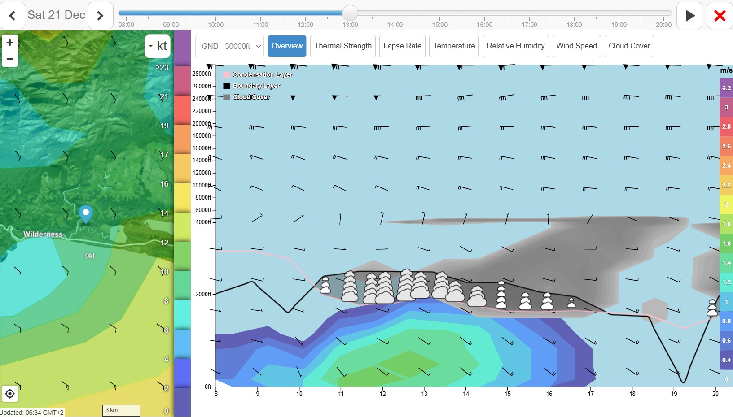Show the Wind Speed tab

coord(576,46)
